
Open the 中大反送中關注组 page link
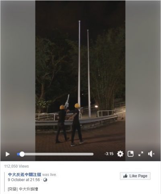point(25,175)
